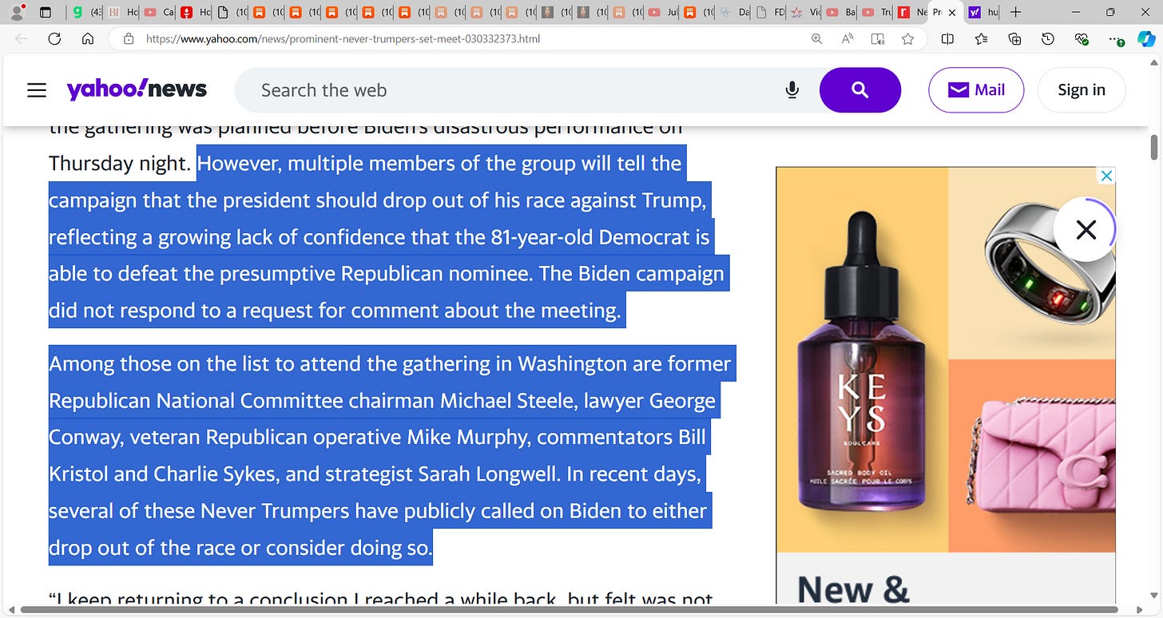Click the vertical page scrollbar thumb

(x=1153, y=148)
